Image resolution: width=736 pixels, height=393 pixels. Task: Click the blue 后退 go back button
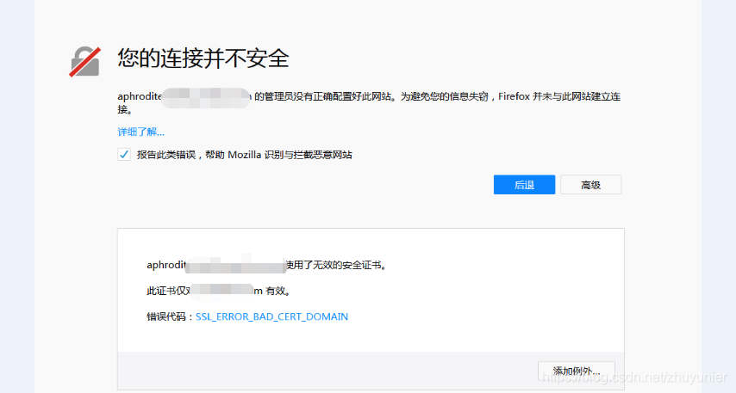point(524,185)
